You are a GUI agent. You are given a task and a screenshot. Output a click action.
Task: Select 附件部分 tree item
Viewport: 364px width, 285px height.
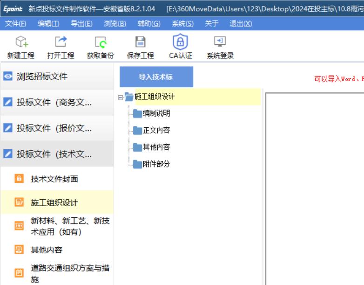click(x=156, y=164)
